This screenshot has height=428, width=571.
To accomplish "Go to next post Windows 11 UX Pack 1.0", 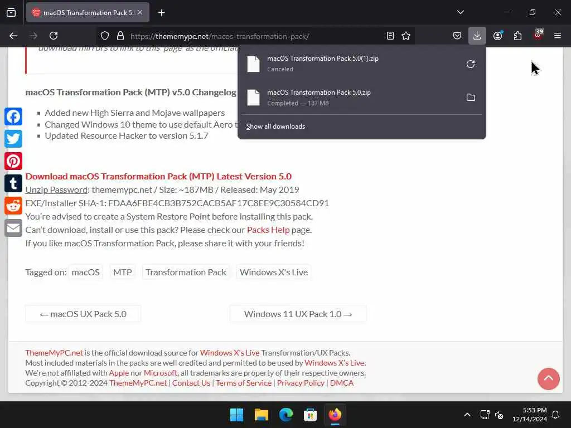I will tap(298, 314).
